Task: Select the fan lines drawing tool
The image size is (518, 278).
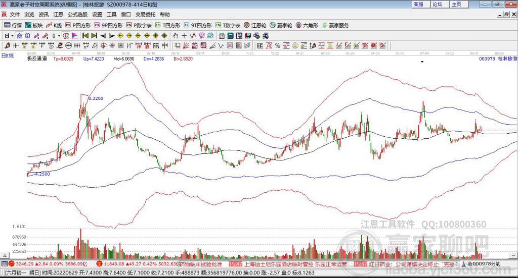Action: 186,45
